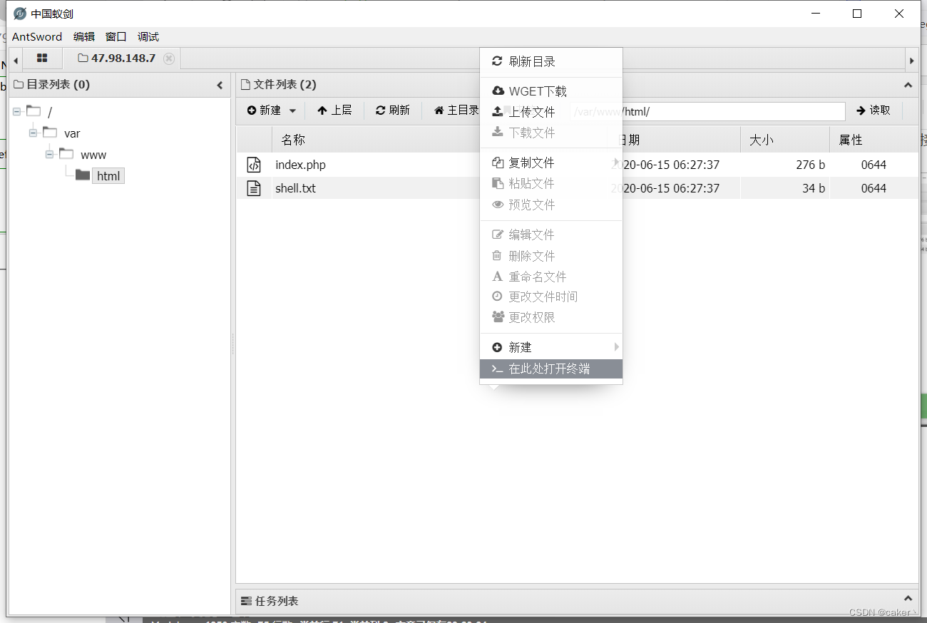Screen dimensions: 927x623
Task: Open the home grid icon tab
Action: point(42,58)
